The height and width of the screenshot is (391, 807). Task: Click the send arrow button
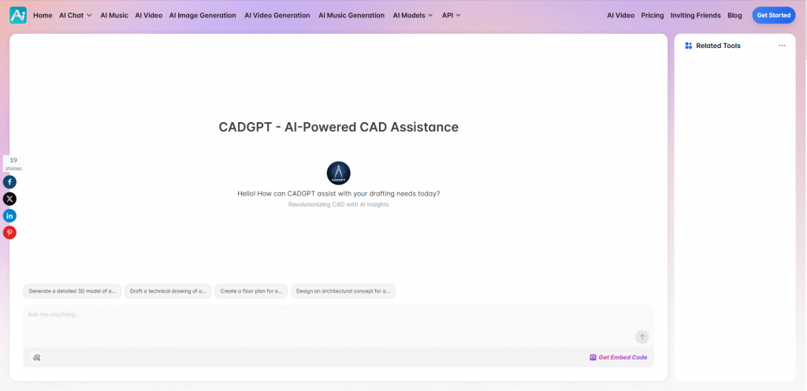[642, 337]
